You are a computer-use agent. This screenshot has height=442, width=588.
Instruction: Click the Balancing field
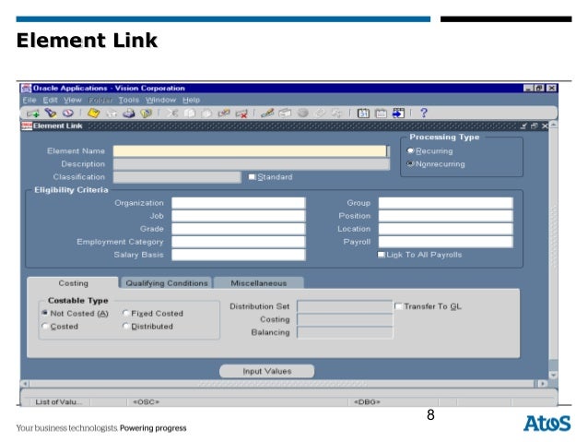(345, 332)
